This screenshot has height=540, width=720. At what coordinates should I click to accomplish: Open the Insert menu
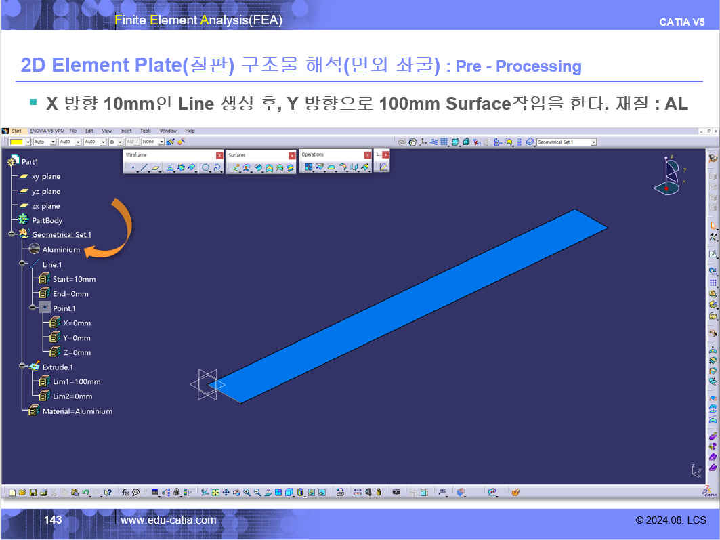click(x=126, y=131)
